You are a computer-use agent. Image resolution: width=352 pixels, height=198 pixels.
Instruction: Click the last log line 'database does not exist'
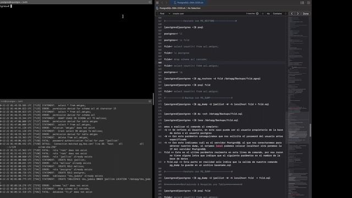tap(46, 192)
